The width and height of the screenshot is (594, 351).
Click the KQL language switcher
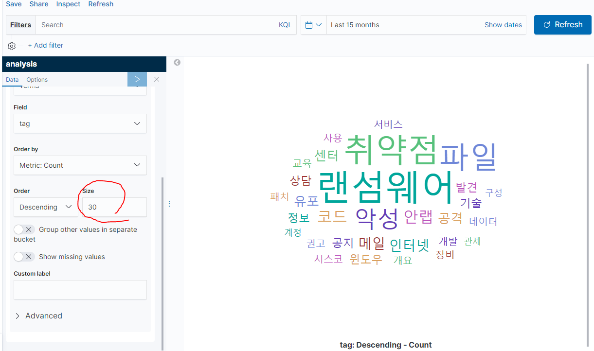click(285, 25)
